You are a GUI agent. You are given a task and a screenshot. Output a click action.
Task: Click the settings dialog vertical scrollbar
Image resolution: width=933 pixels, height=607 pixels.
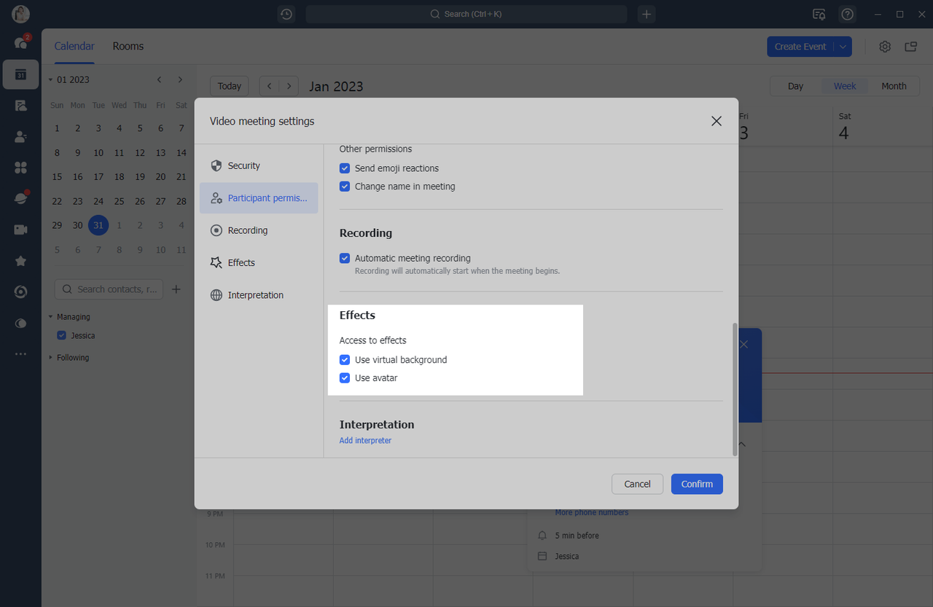tap(735, 389)
